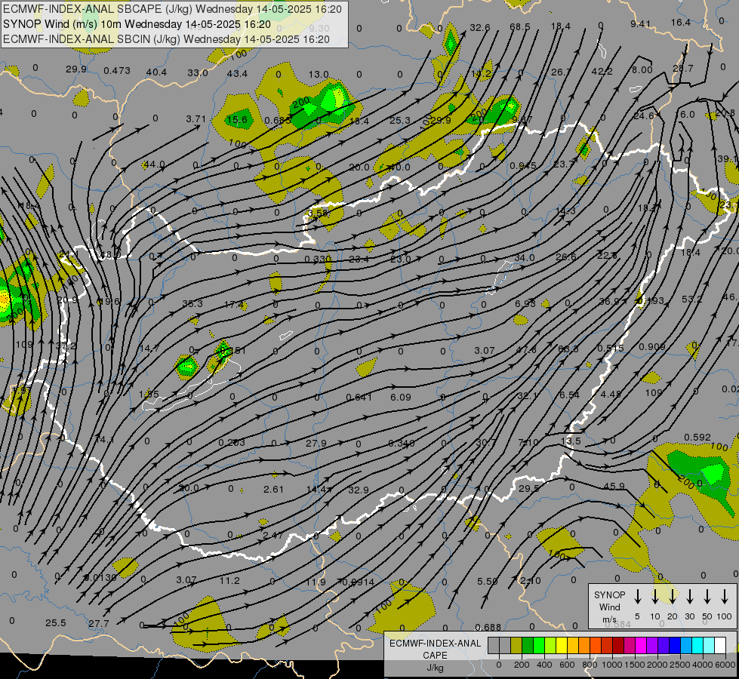
Task: Click the 25.5 value on the map
Action: (x=56, y=623)
